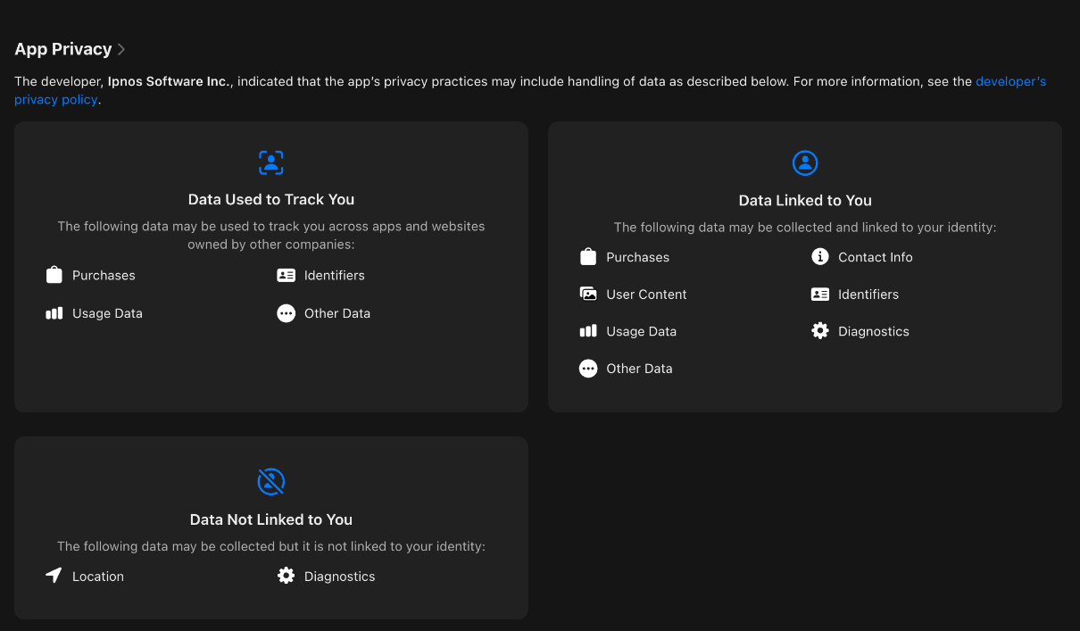Click the App Privacy heading
Image resolution: width=1080 pixels, height=631 pixels.
63,49
